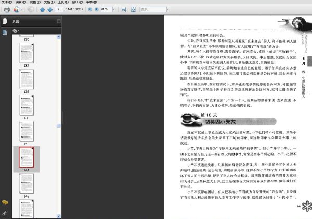Go to next page with down arrow

50,9
